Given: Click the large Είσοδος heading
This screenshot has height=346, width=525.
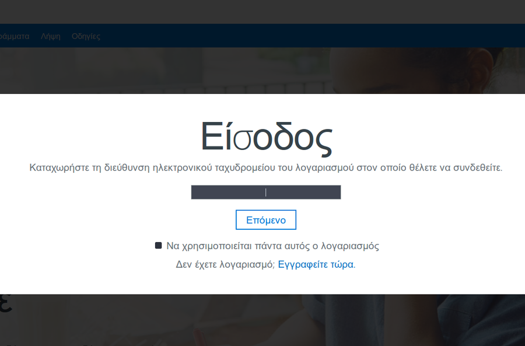Looking at the screenshot, I should point(266,137).
